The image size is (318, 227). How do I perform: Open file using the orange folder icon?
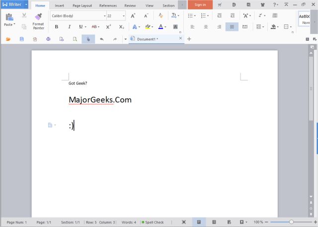pyautogui.click(x=8, y=39)
